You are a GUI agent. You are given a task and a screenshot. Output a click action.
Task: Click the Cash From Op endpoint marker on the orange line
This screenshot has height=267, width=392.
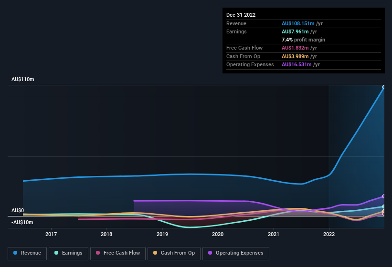click(x=384, y=211)
